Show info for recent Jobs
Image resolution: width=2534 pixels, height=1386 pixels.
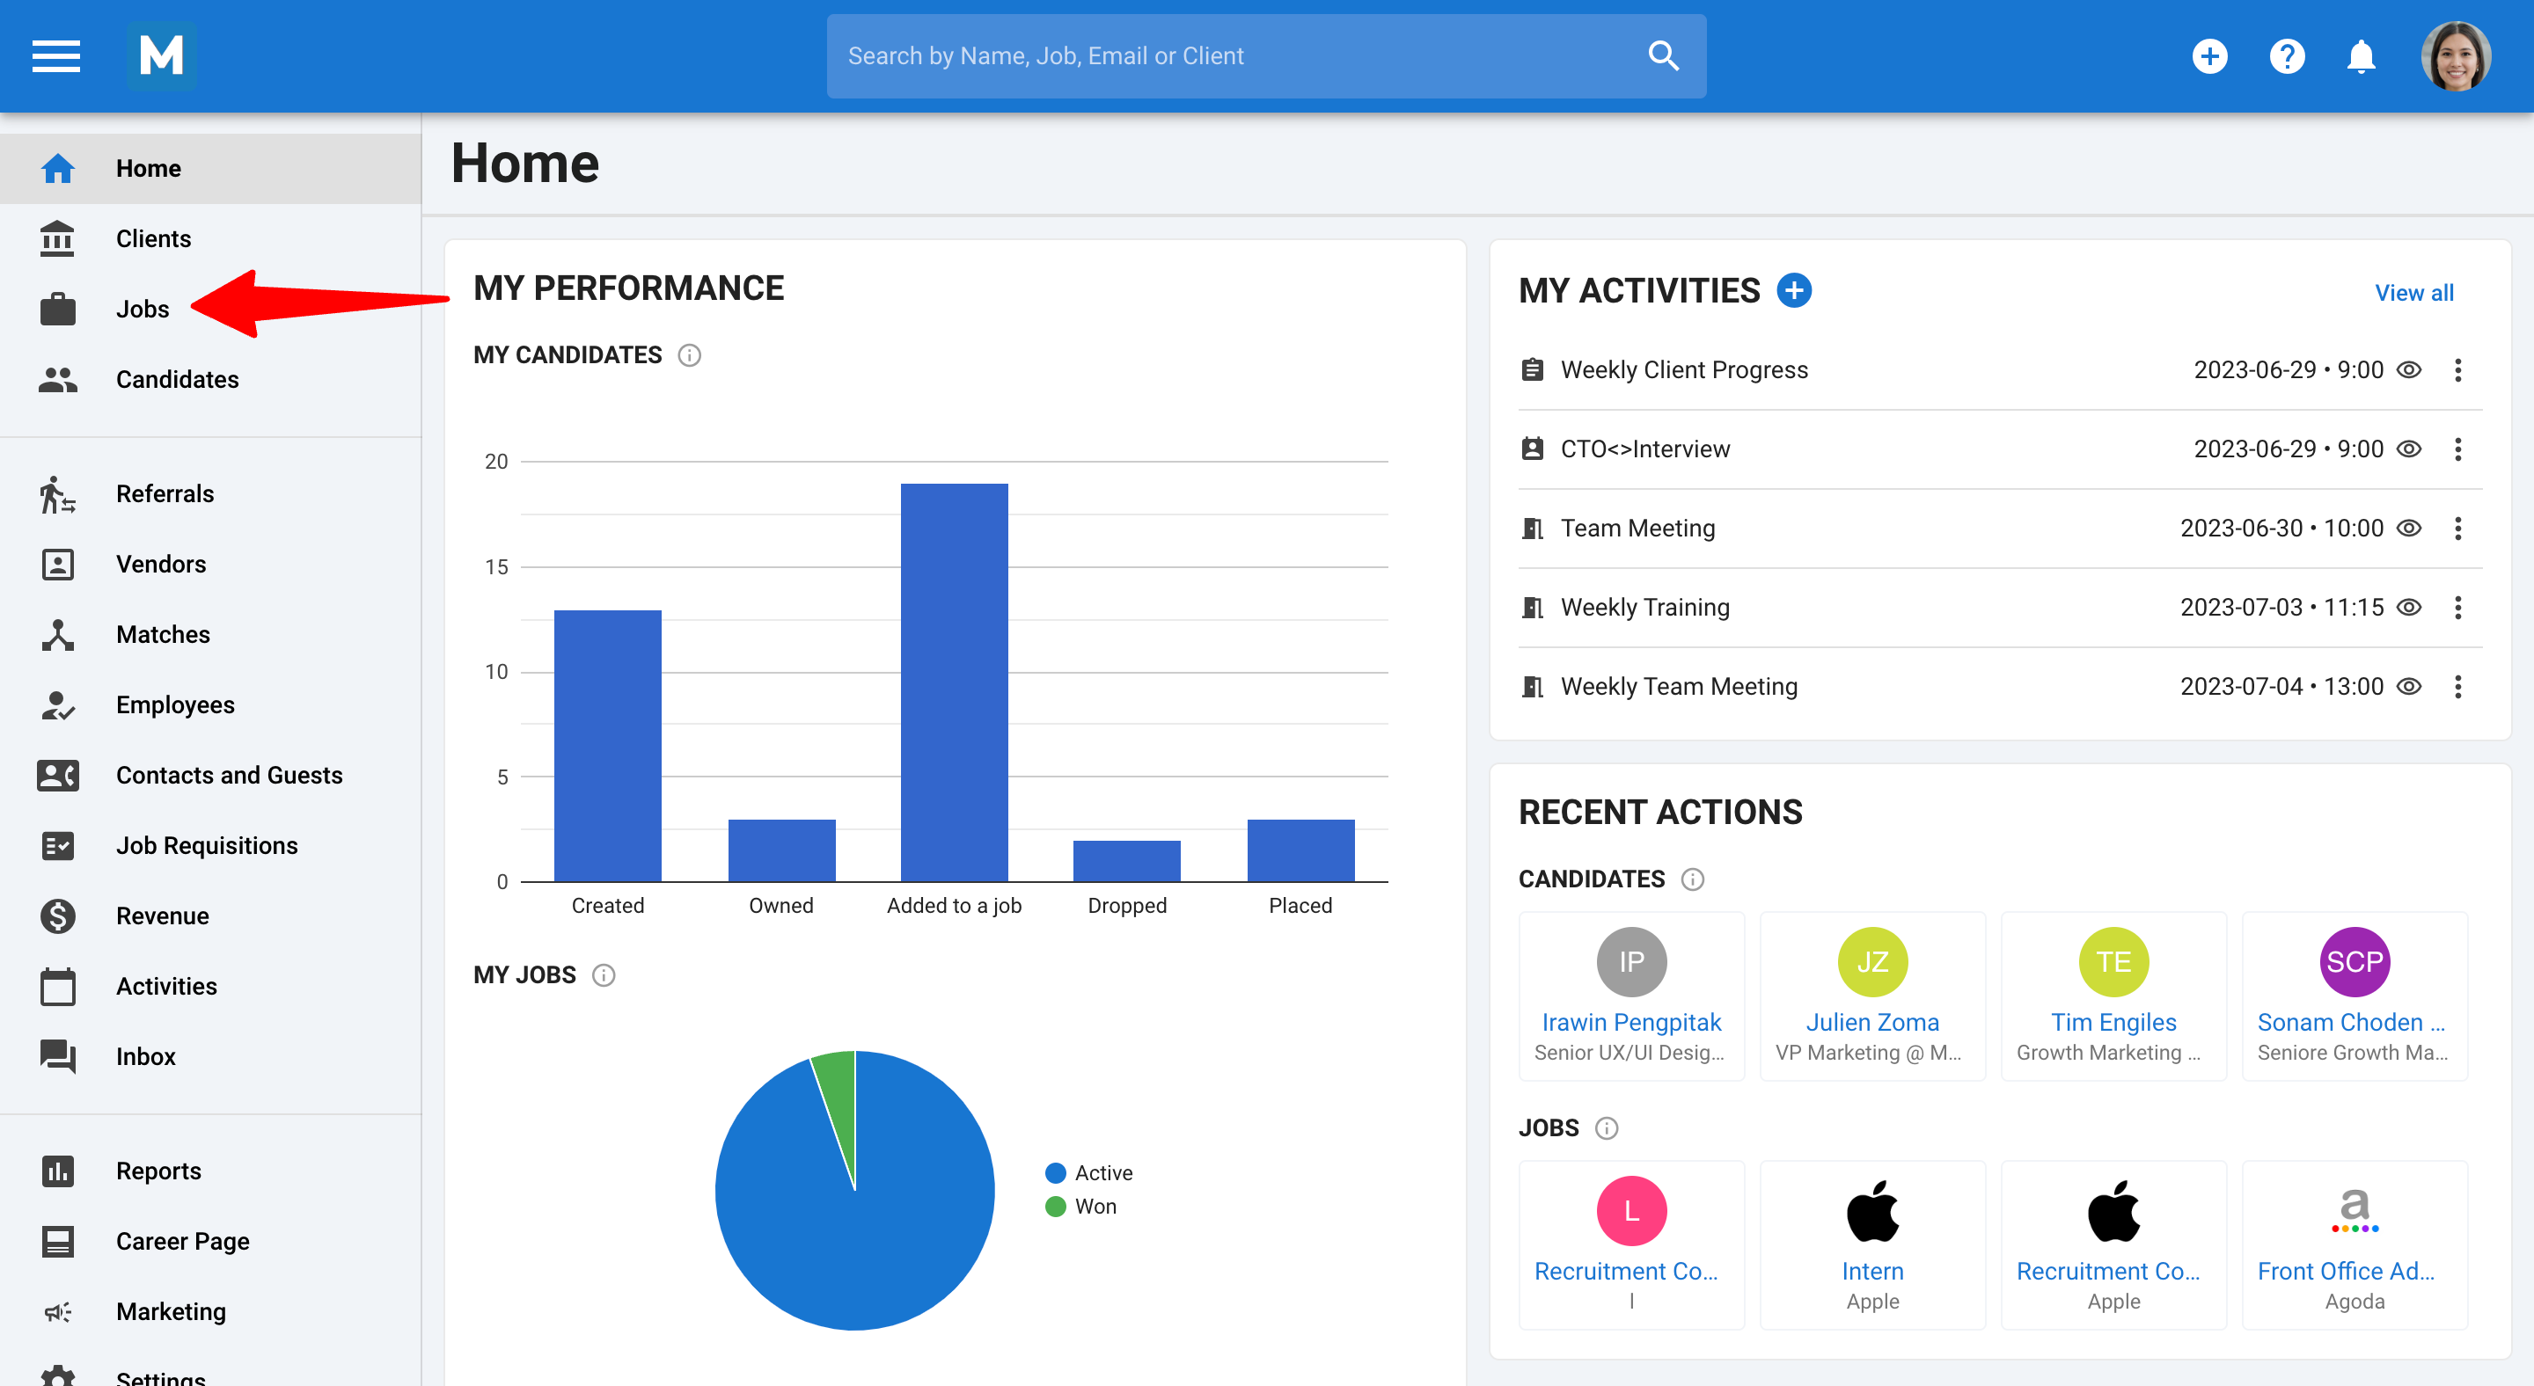pyautogui.click(x=1607, y=1127)
